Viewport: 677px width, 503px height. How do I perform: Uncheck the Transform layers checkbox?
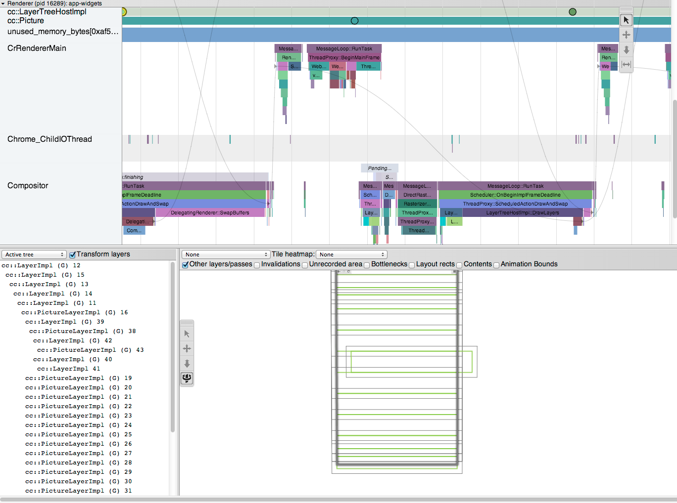coord(73,255)
